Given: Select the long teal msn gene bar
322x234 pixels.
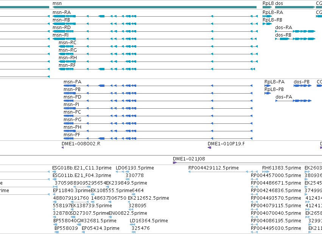Looking at the screenshot, I should 154,7.
